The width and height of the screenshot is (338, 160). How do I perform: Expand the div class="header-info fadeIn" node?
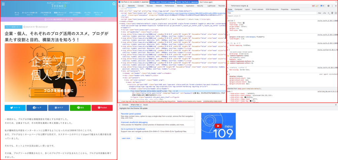pyautogui.click(x=123, y=75)
